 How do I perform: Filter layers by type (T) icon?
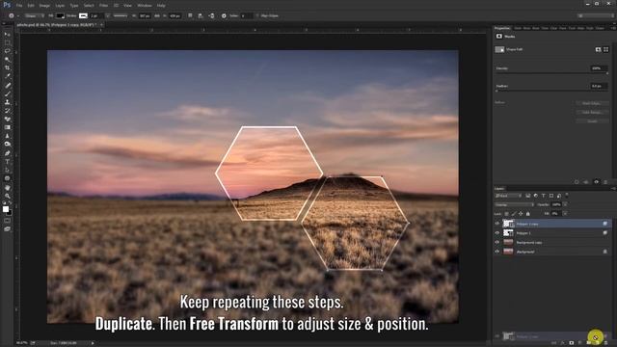[x=544, y=196]
